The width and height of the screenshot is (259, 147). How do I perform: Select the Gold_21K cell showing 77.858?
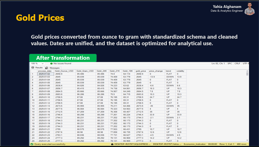click(115, 132)
